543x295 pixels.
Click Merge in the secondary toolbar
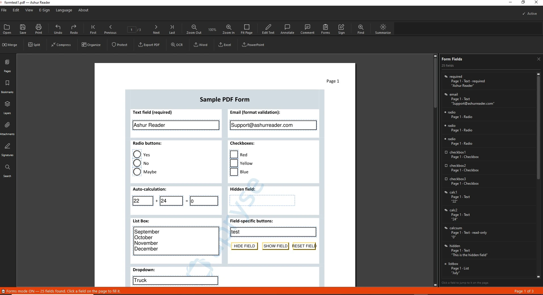(x=10, y=45)
